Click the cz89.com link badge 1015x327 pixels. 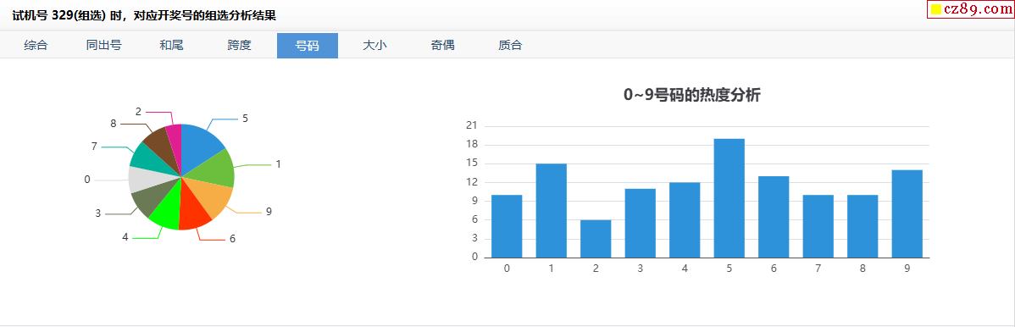click(x=970, y=9)
